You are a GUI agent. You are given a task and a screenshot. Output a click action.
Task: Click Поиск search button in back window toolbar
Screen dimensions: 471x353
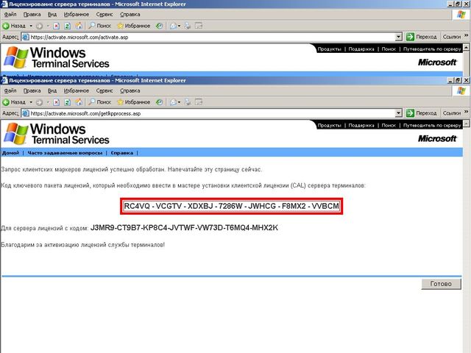coord(100,26)
